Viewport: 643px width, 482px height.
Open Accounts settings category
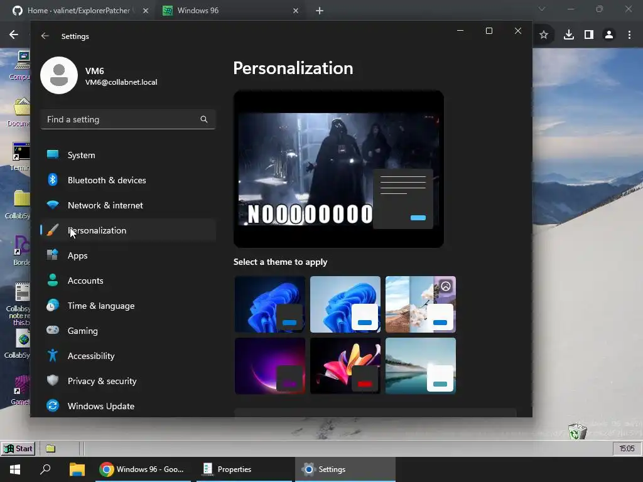(128, 281)
